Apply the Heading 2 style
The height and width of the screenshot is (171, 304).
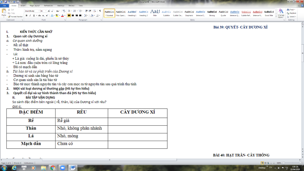143,13
